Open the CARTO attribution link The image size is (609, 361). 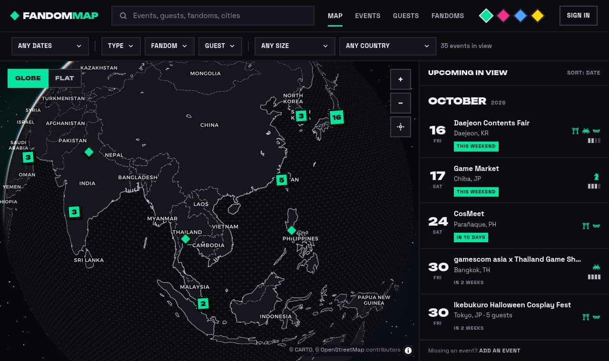click(x=303, y=350)
